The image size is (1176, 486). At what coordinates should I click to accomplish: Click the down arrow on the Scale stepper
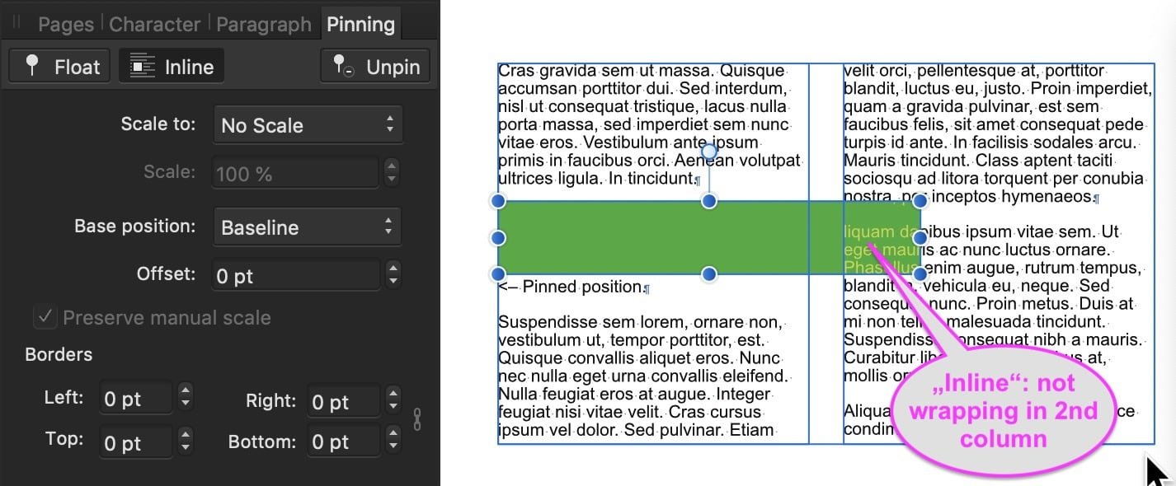coord(392,178)
